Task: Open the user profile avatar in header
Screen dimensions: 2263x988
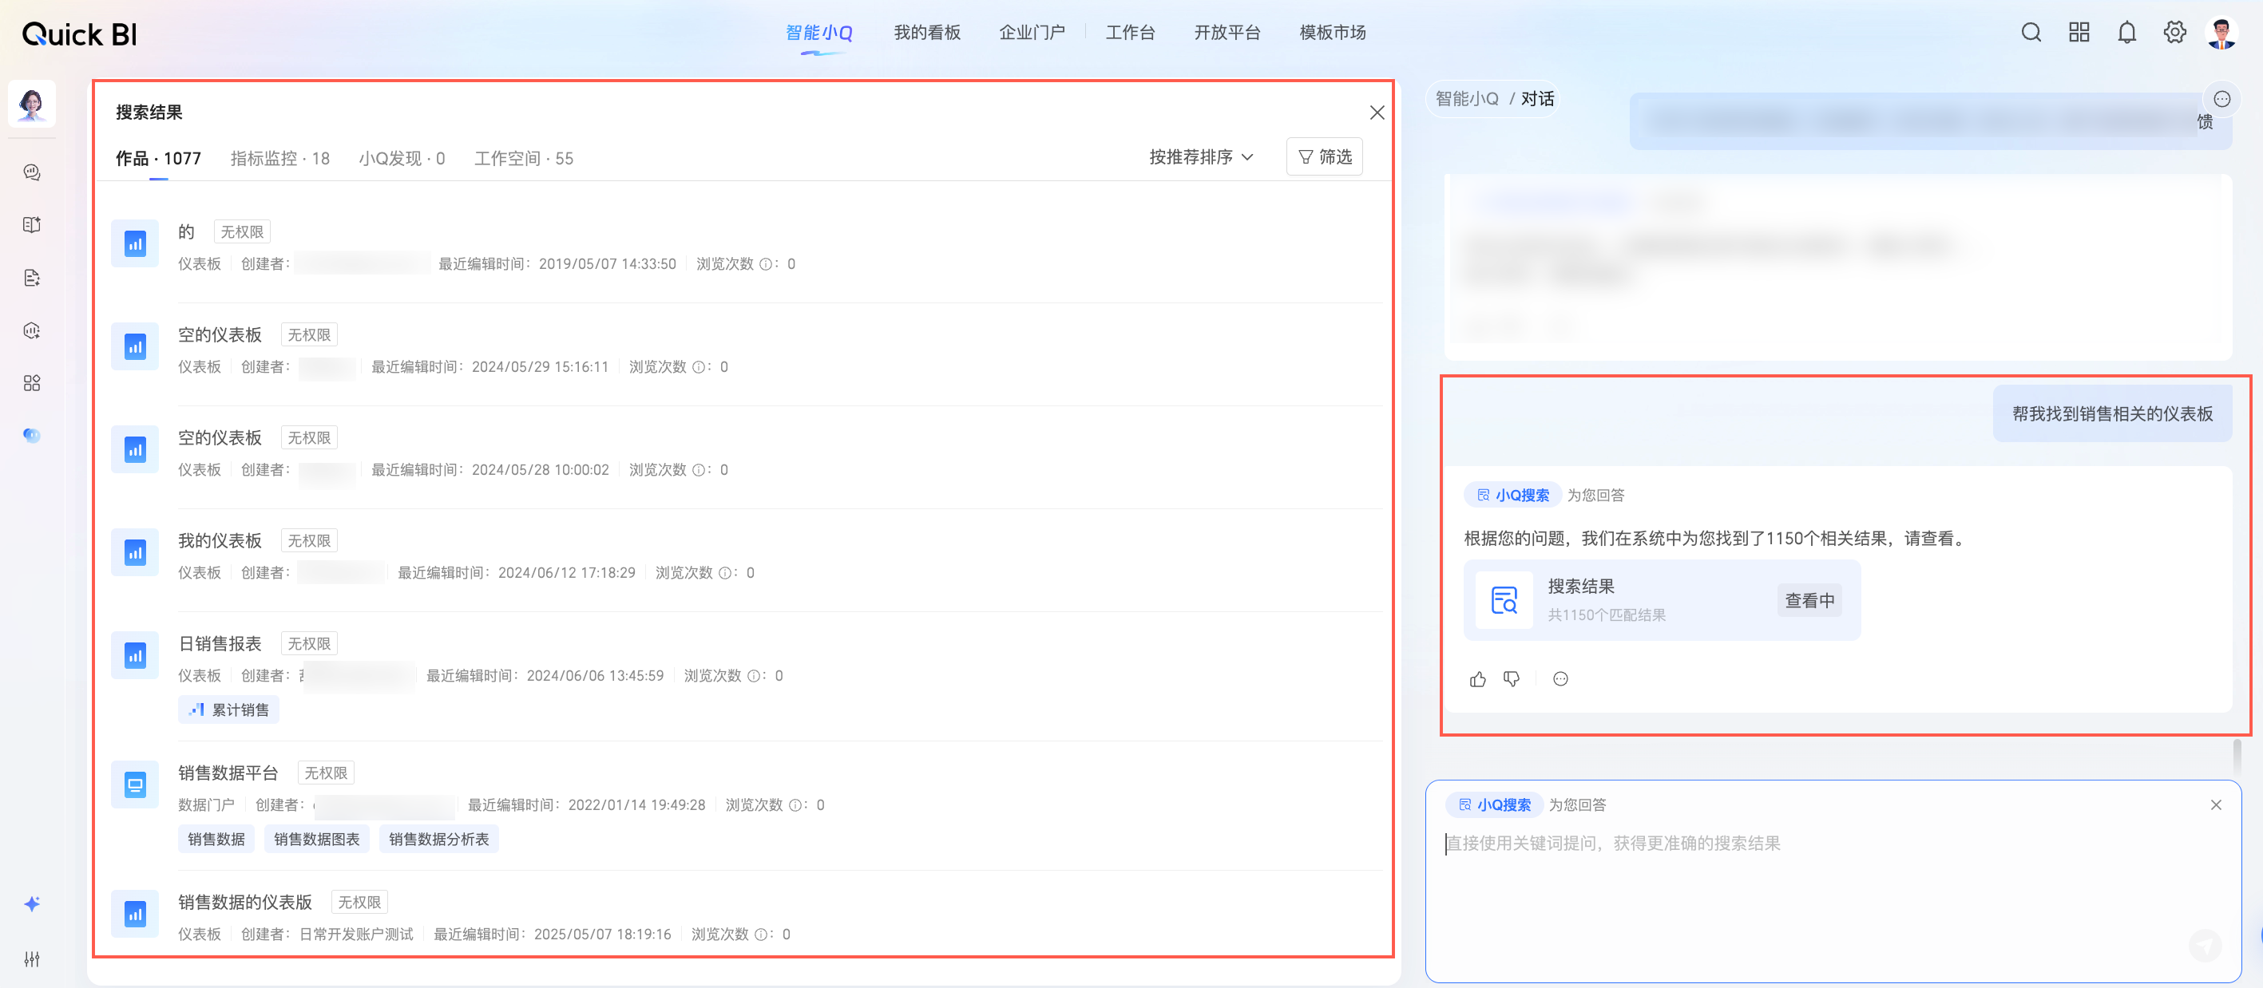Action: coord(2221,34)
